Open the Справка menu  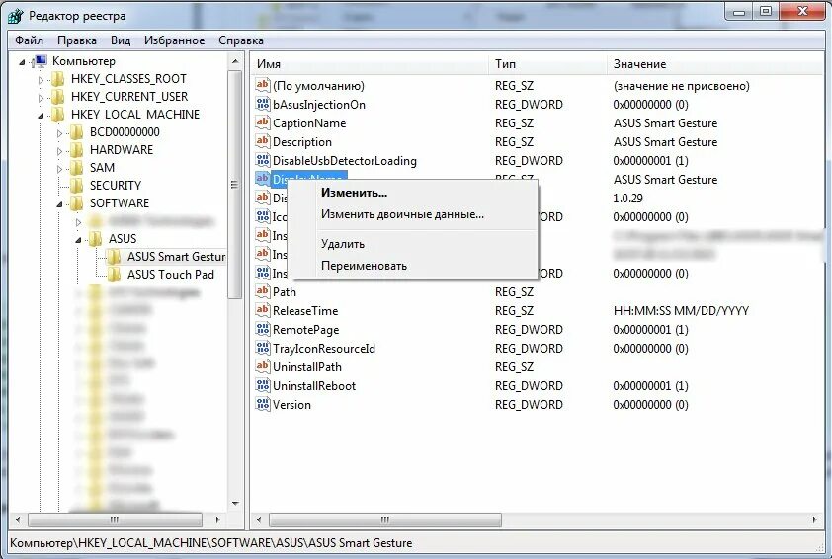coord(241,40)
